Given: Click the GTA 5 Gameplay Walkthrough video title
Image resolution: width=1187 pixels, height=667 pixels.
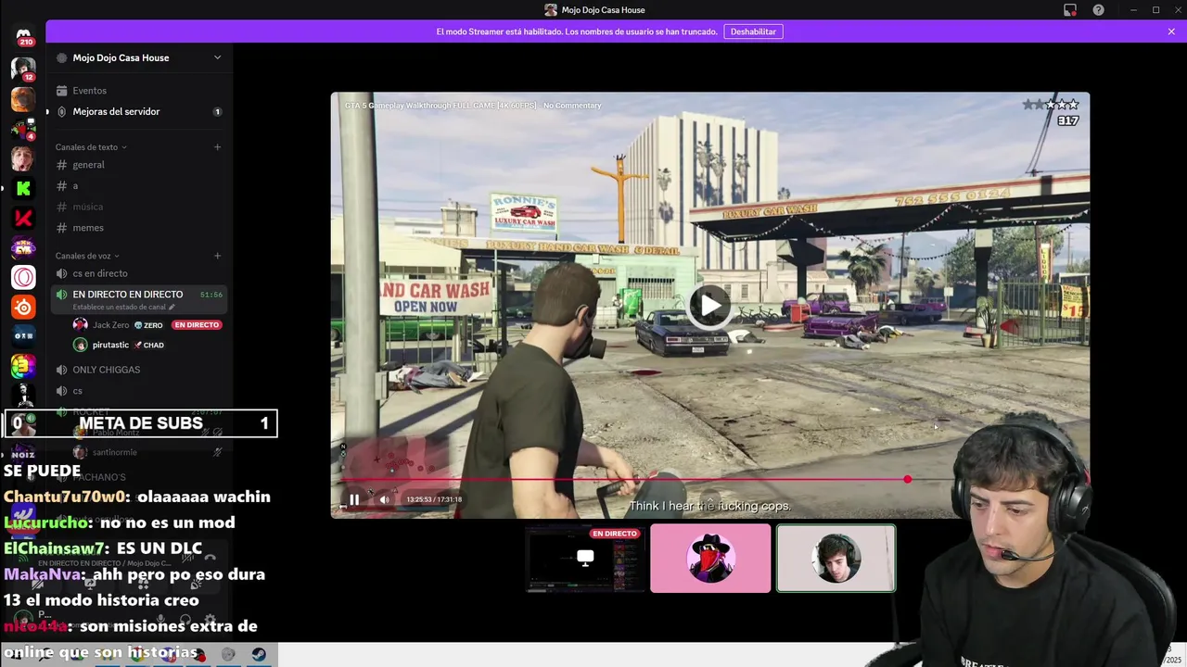Looking at the screenshot, I should pos(473,106).
